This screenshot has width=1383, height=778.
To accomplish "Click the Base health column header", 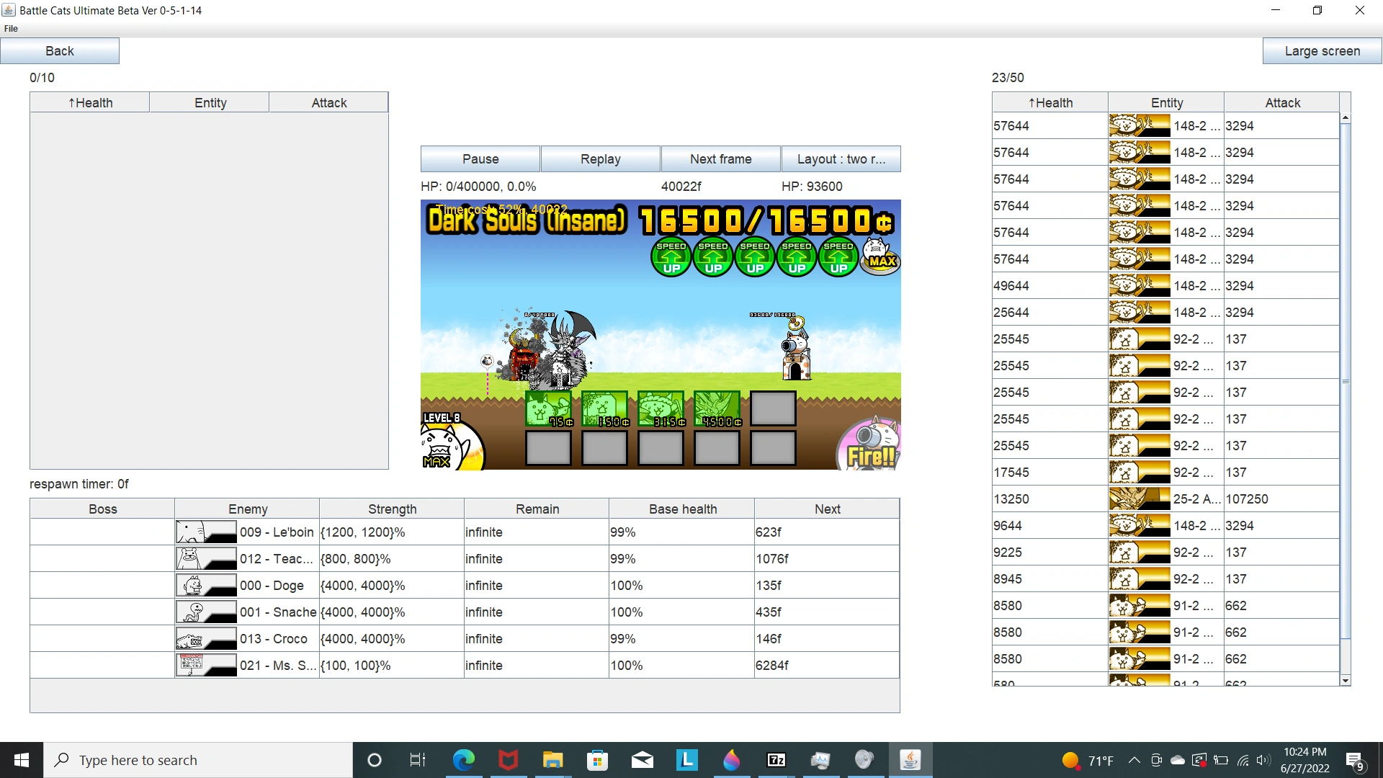I will pos(682,509).
